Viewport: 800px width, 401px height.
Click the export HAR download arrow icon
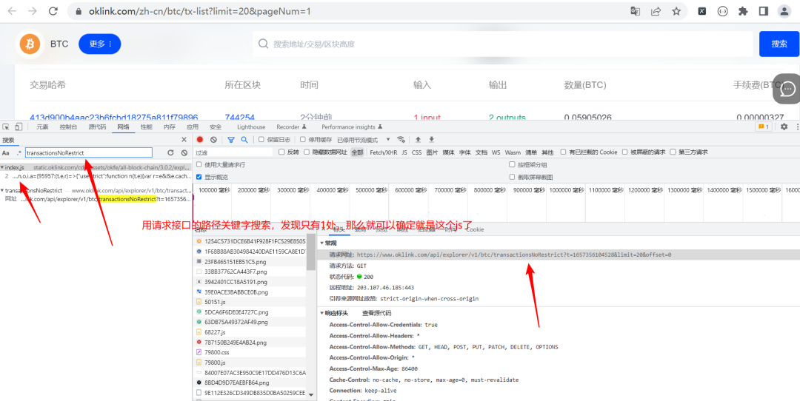(432, 140)
